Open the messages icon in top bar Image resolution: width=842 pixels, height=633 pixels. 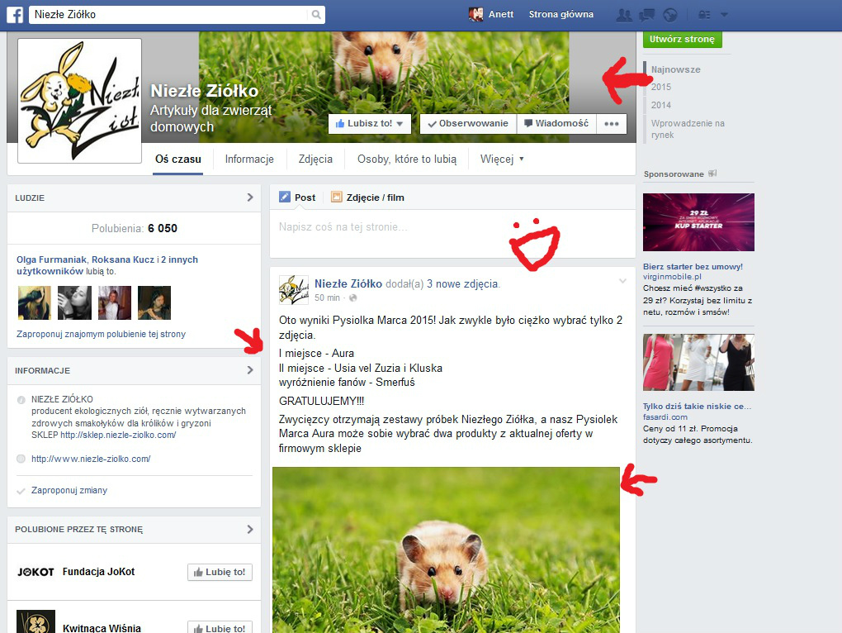(x=647, y=15)
